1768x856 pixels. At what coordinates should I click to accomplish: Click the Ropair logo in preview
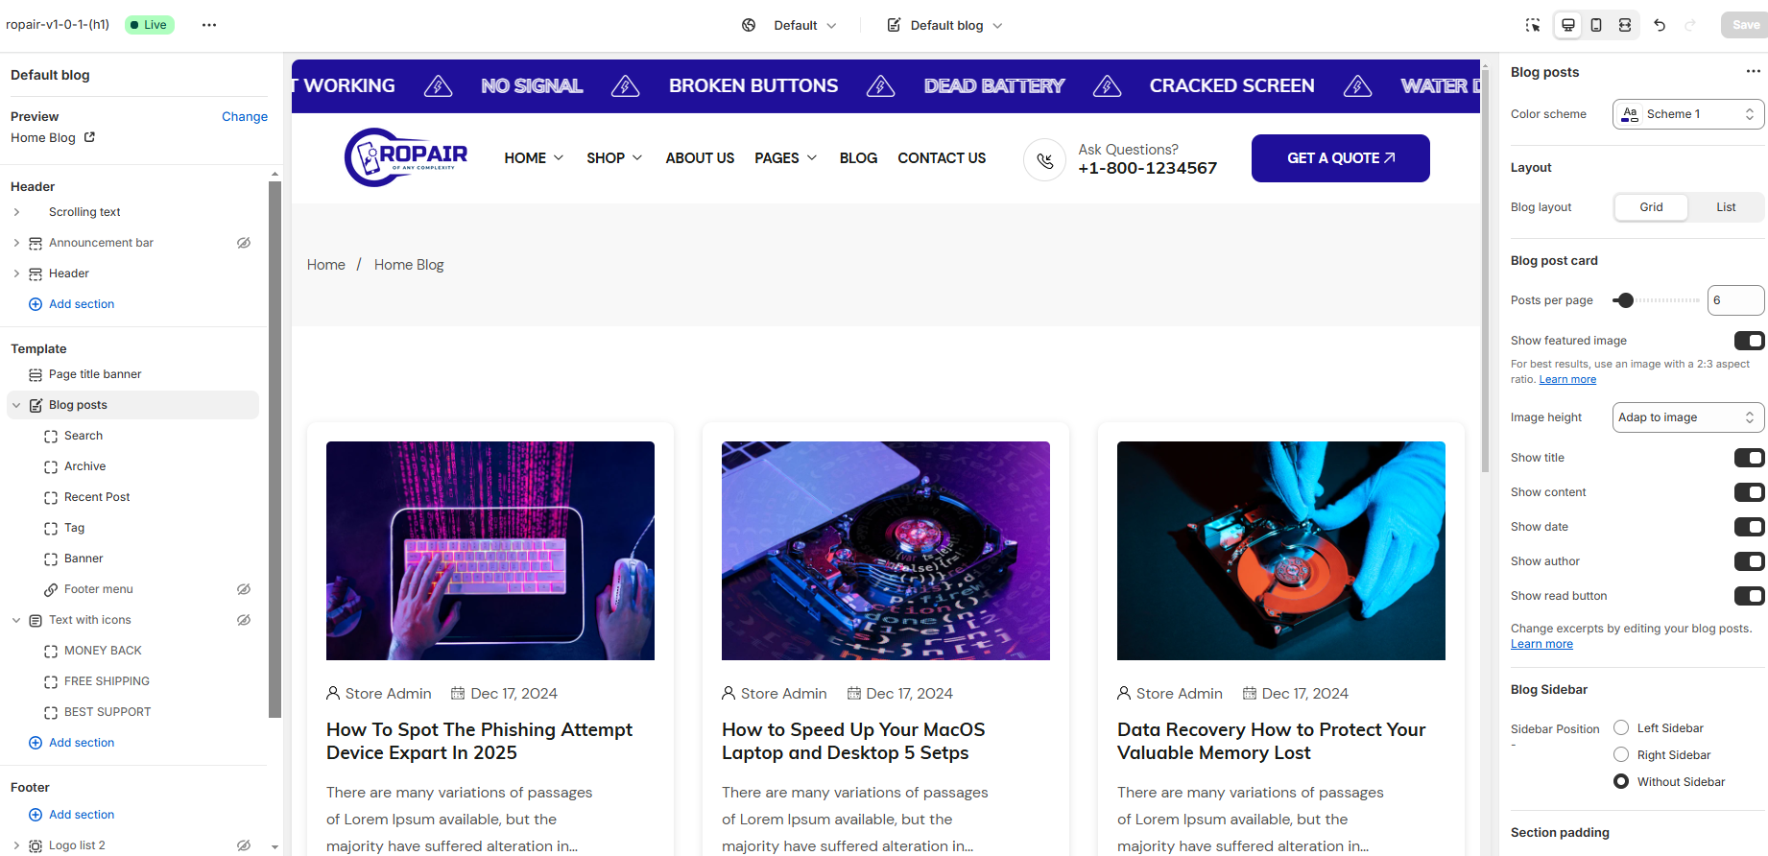point(406,157)
